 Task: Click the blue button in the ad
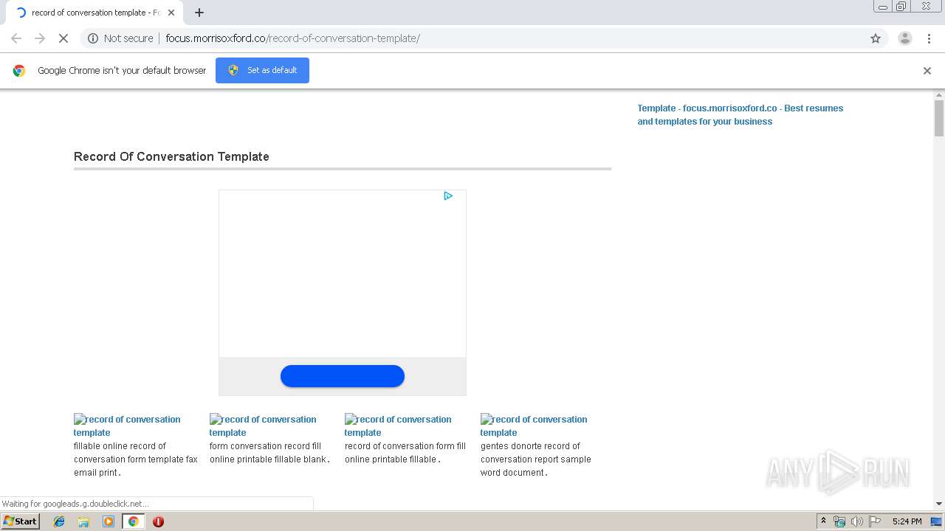point(343,376)
